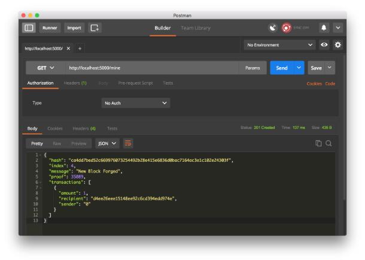This screenshot has width=365, height=260.
Task: Click the "hash" value string in response
Action: click(150, 161)
